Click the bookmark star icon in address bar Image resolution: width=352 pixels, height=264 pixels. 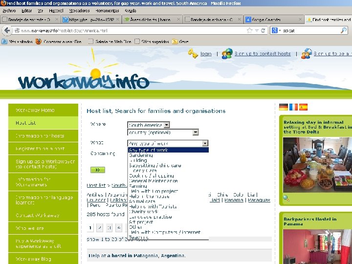point(249,30)
